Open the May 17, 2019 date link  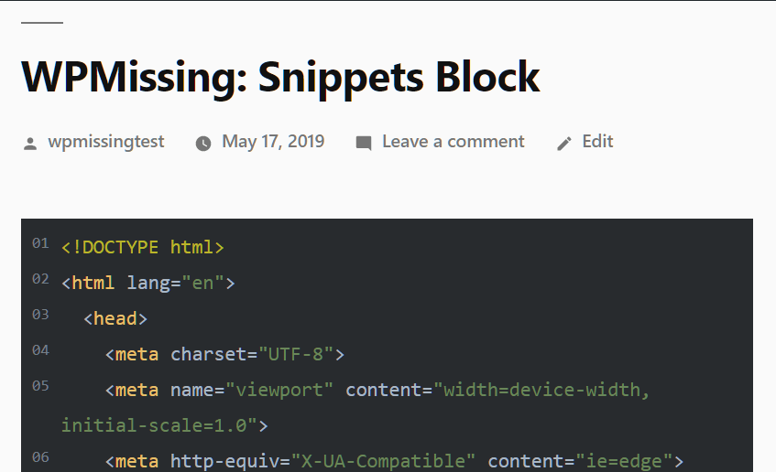coord(273,142)
